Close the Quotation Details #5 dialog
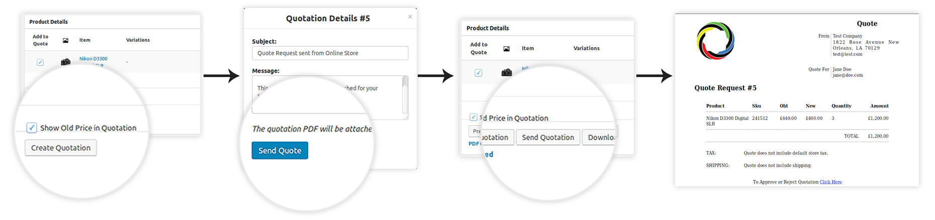Viewport: 935px width, 220px height. [x=410, y=17]
